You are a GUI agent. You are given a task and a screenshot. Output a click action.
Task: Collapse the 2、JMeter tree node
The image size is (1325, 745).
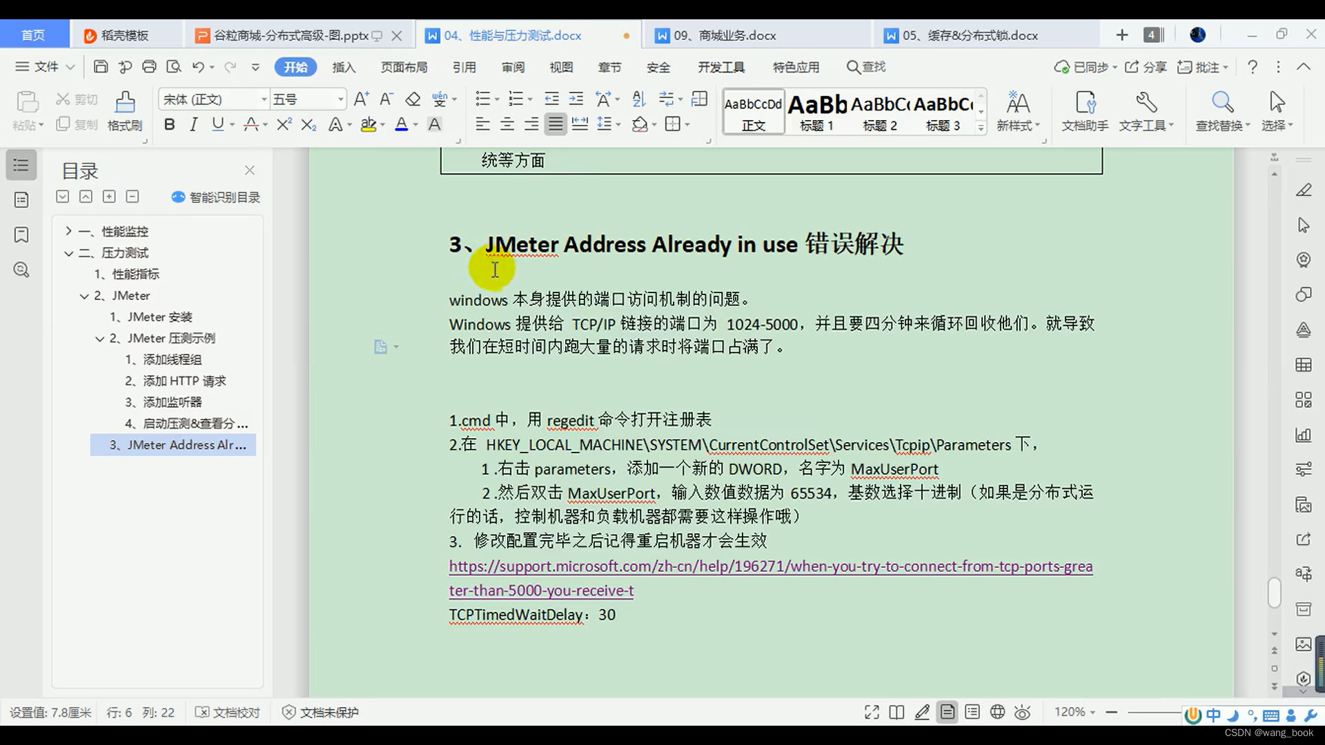tap(84, 296)
